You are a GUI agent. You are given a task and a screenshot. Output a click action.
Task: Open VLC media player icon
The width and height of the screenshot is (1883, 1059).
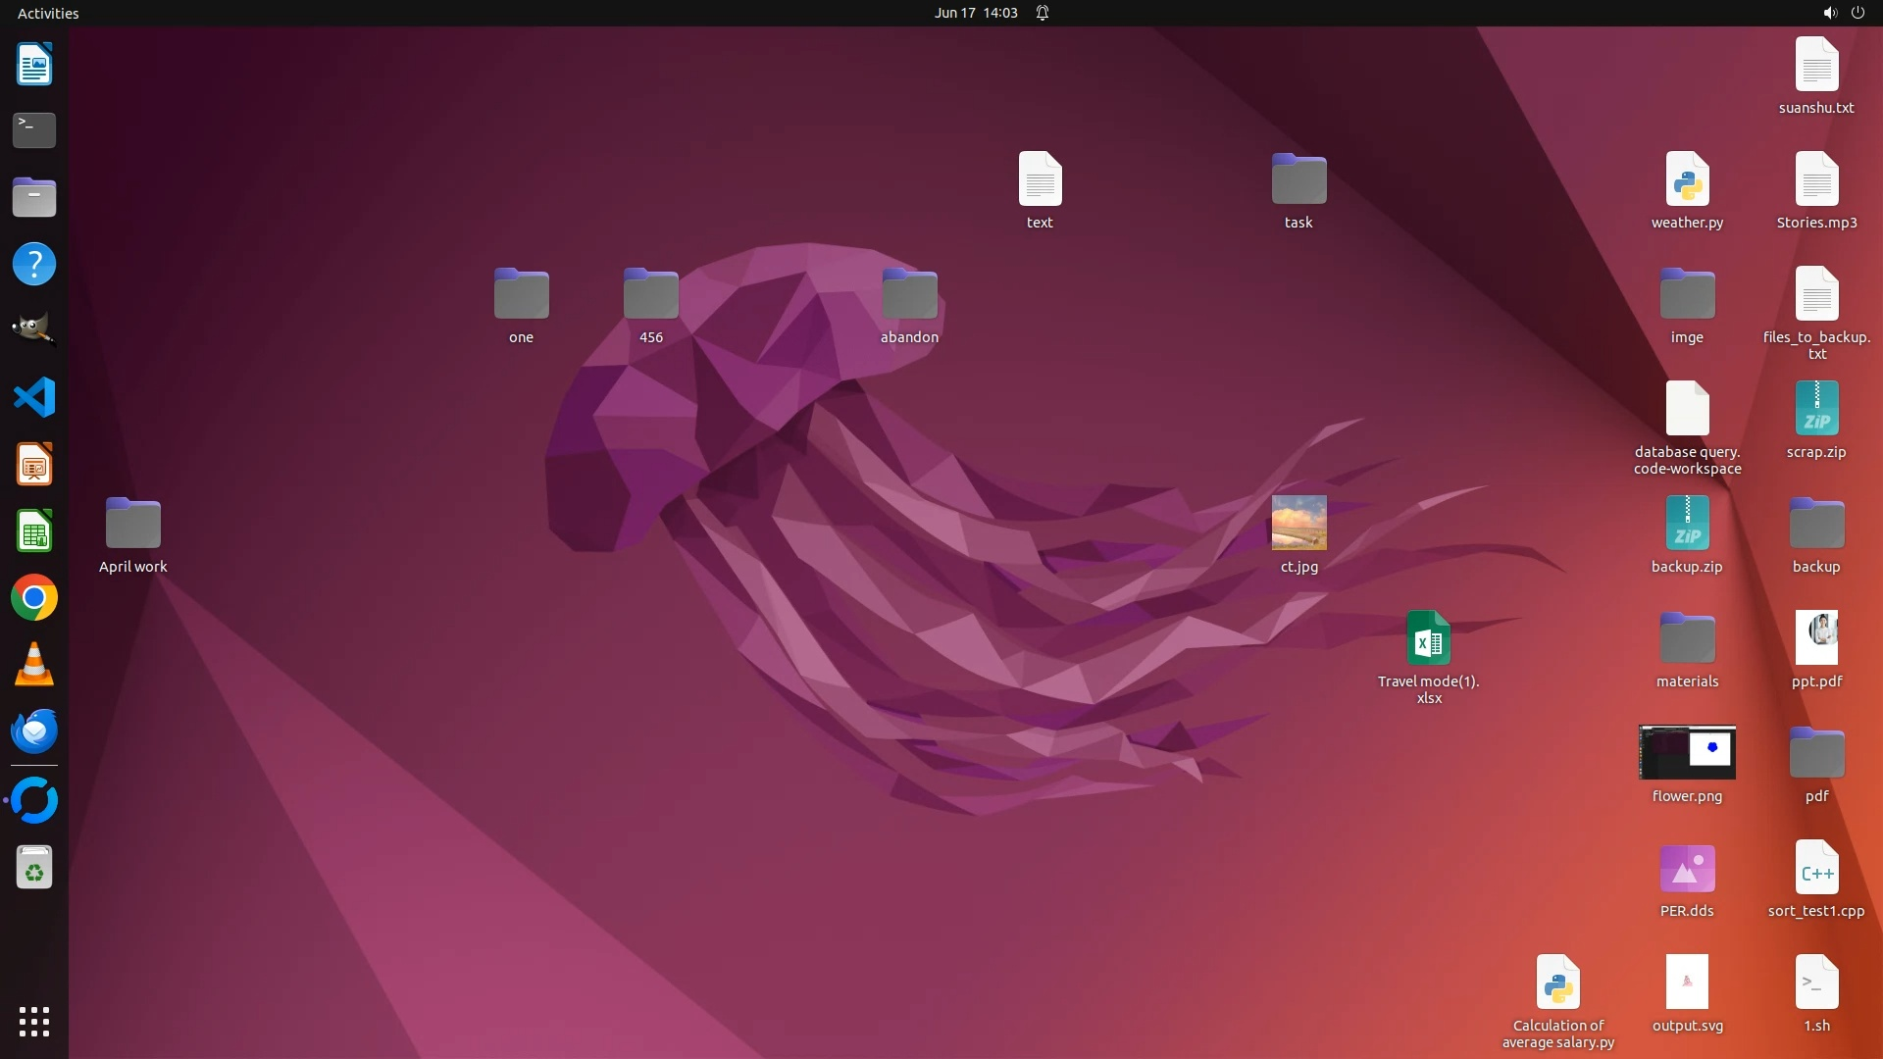click(34, 665)
